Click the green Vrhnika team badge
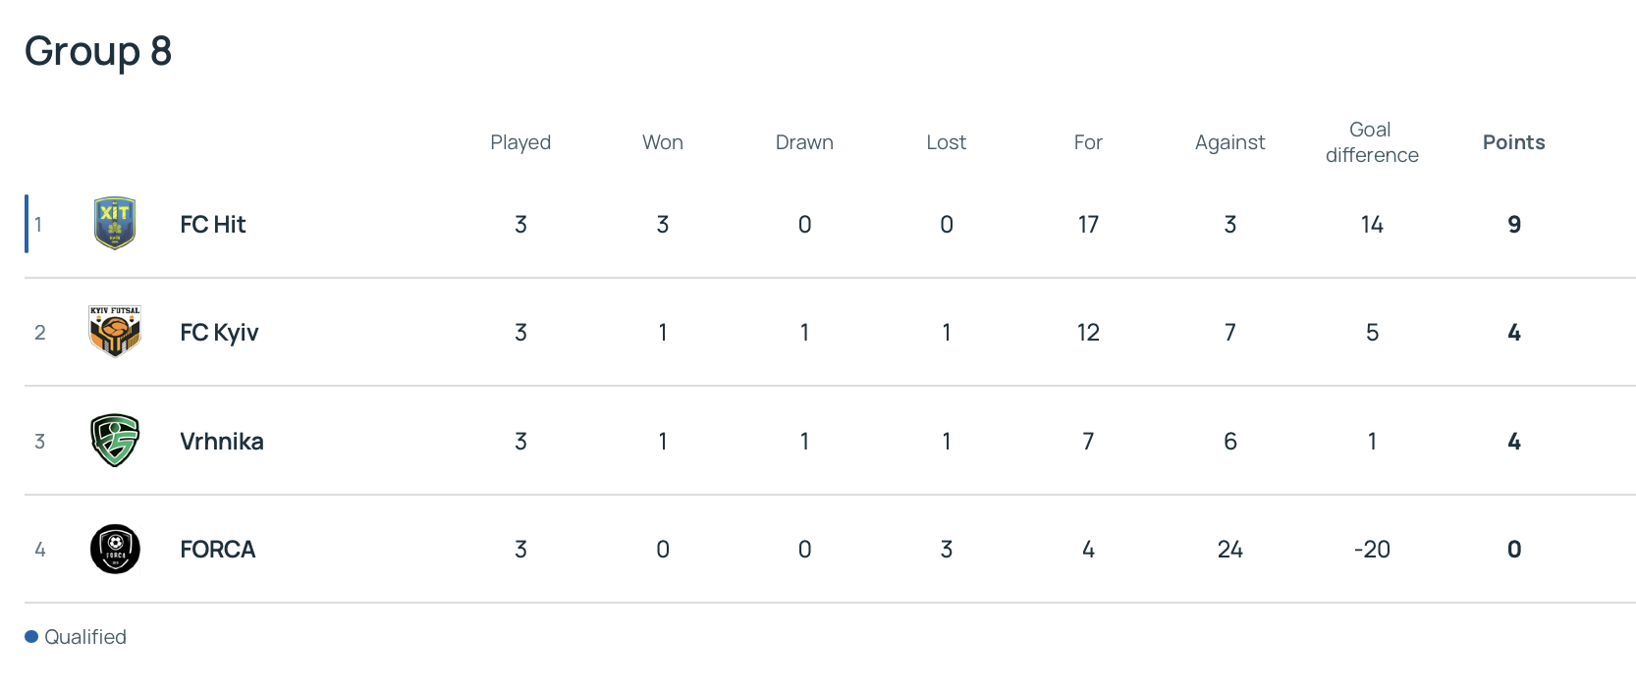The height and width of the screenshot is (689, 1636). tap(115, 441)
